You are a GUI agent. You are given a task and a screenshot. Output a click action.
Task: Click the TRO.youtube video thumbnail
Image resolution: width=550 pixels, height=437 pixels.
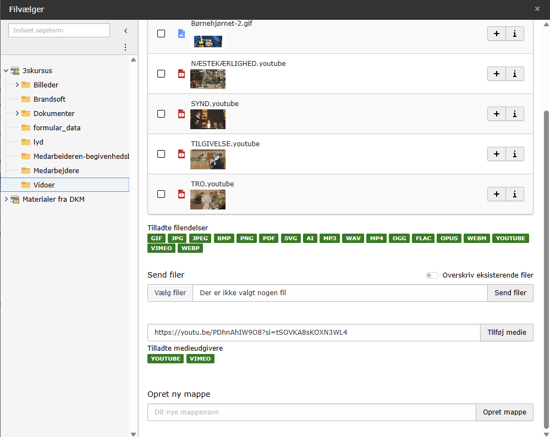[x=208, y=199]
